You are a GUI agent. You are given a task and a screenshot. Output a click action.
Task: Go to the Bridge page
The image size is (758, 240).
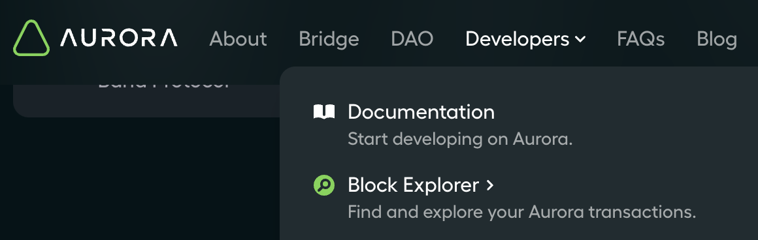(329, 38)
